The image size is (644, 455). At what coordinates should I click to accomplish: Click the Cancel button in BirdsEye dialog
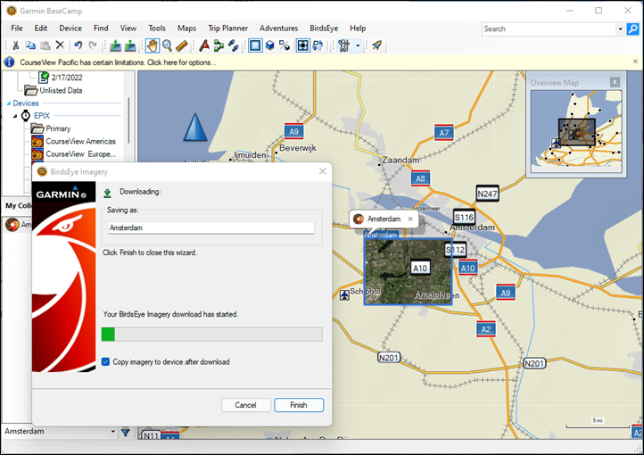[x=245, y=405]
